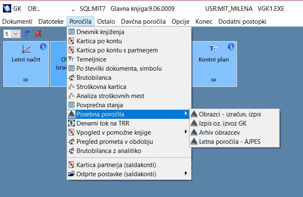Select Stroškovna kartica entry

pos(129,86)
